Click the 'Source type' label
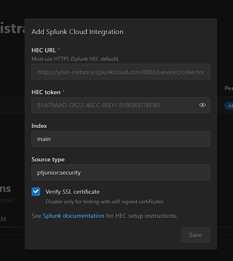 tap(48, 160)
